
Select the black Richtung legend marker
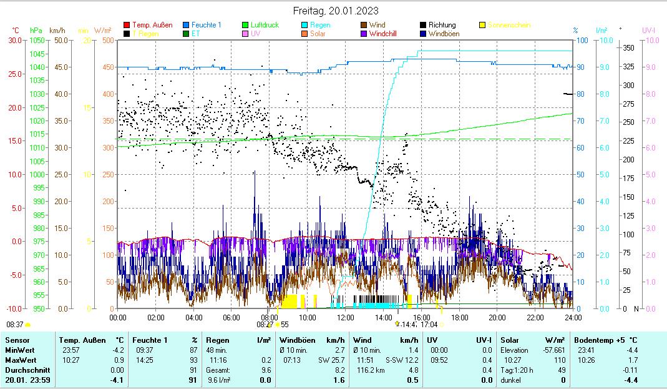[x=423, y=26]
